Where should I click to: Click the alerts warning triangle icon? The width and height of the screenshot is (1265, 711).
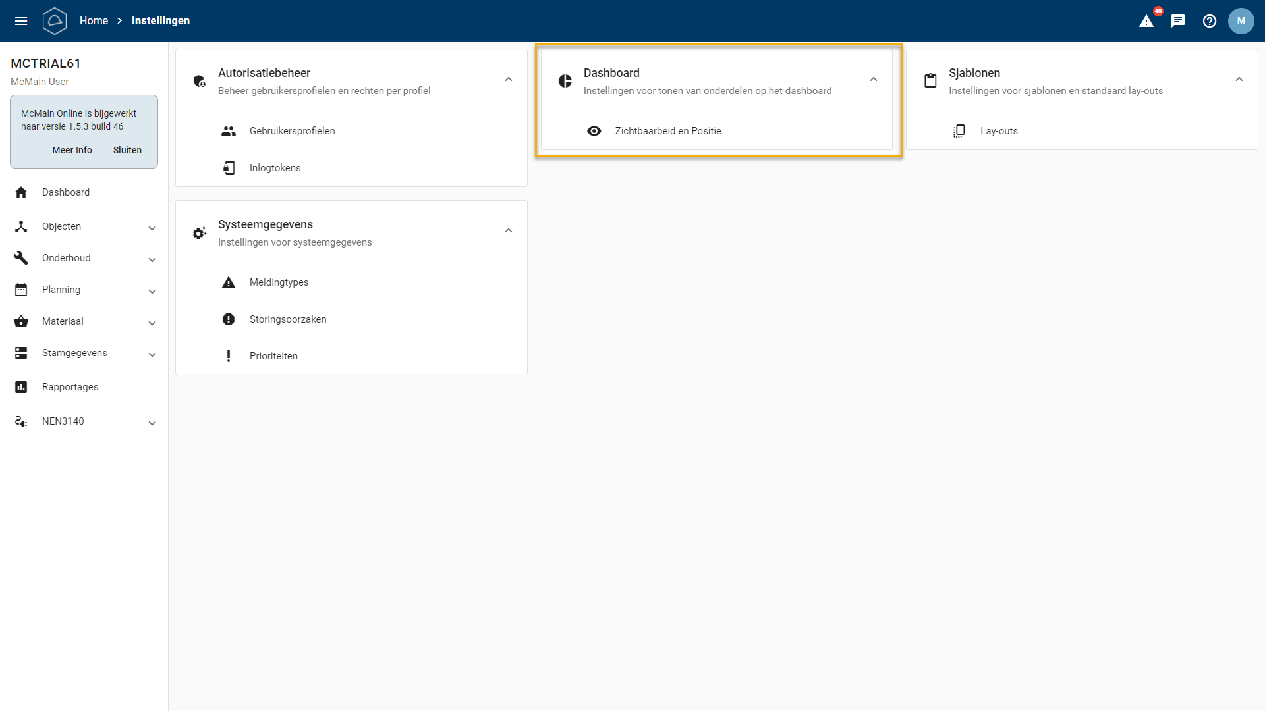(x=1146, y=21)
